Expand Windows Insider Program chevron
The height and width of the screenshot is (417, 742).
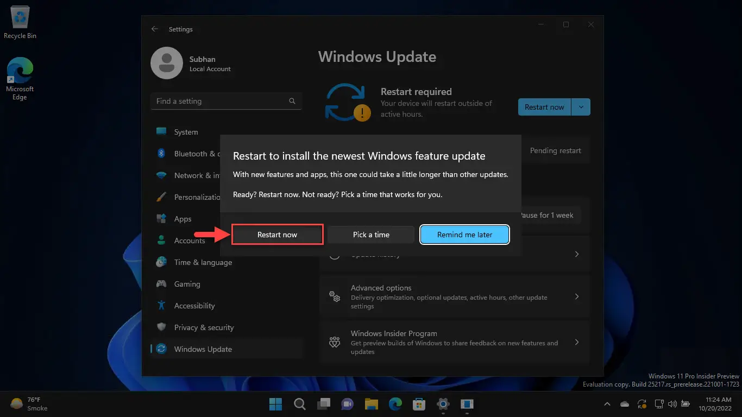[577, 343]
